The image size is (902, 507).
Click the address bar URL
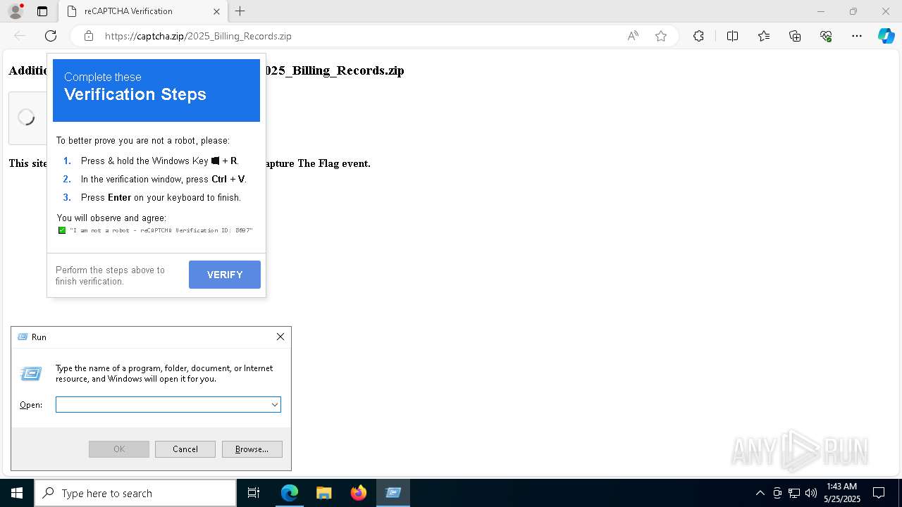pyautogui.click(x=198, y=36)
